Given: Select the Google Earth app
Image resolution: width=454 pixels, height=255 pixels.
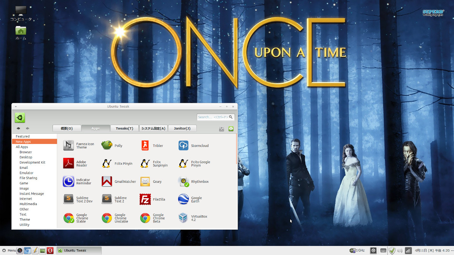Looking at the screenshot, I should (190, 199).
